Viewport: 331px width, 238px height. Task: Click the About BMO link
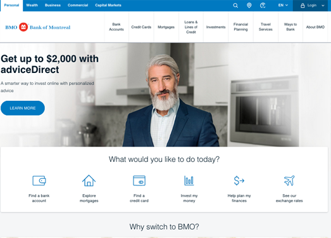click(x=315, y=27)
